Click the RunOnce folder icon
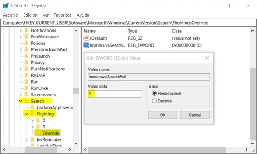 [x=26, y=88]
